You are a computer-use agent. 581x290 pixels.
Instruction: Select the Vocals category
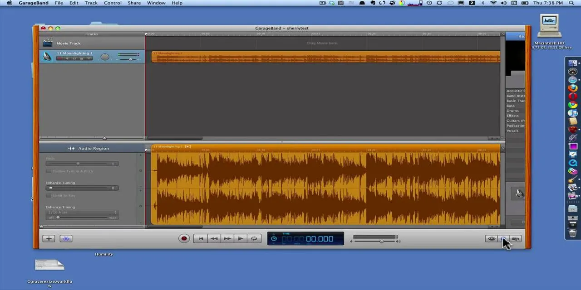coord(512,130)
